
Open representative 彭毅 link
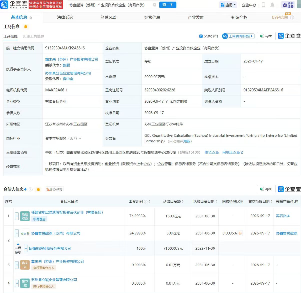click(x=66, y=65)
